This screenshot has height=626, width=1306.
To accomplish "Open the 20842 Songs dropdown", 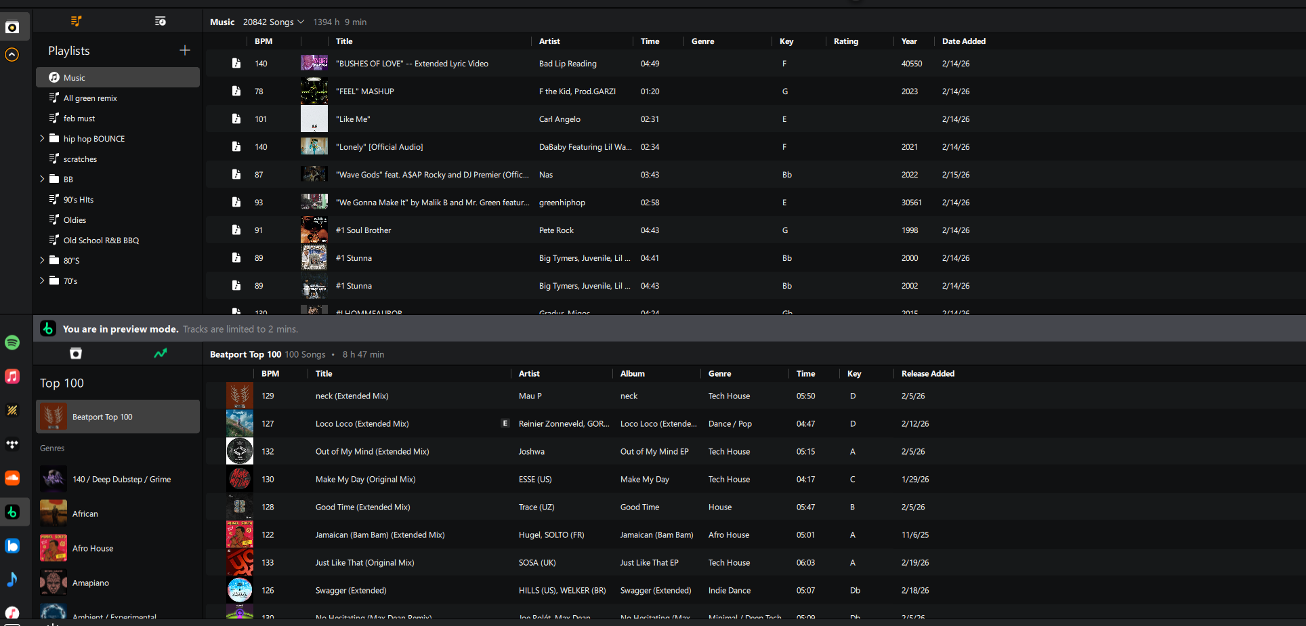I will (274, 22).
